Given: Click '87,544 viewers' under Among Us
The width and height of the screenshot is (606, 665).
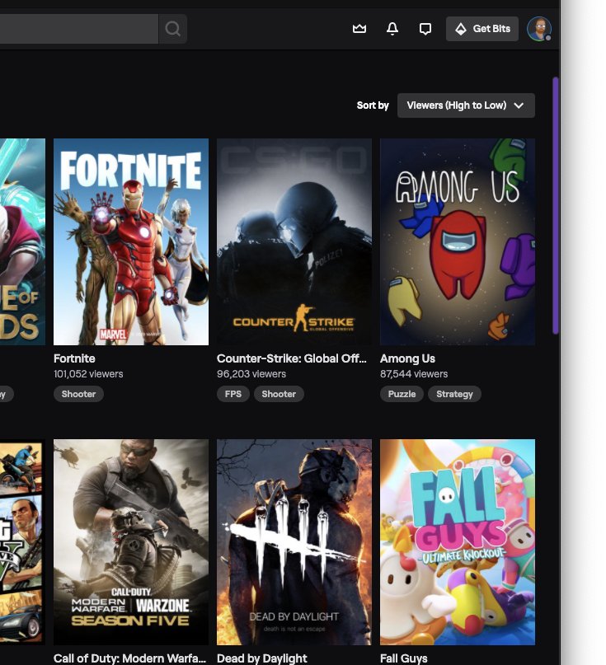Looking at the screenshot, I should tap(414, 374).
